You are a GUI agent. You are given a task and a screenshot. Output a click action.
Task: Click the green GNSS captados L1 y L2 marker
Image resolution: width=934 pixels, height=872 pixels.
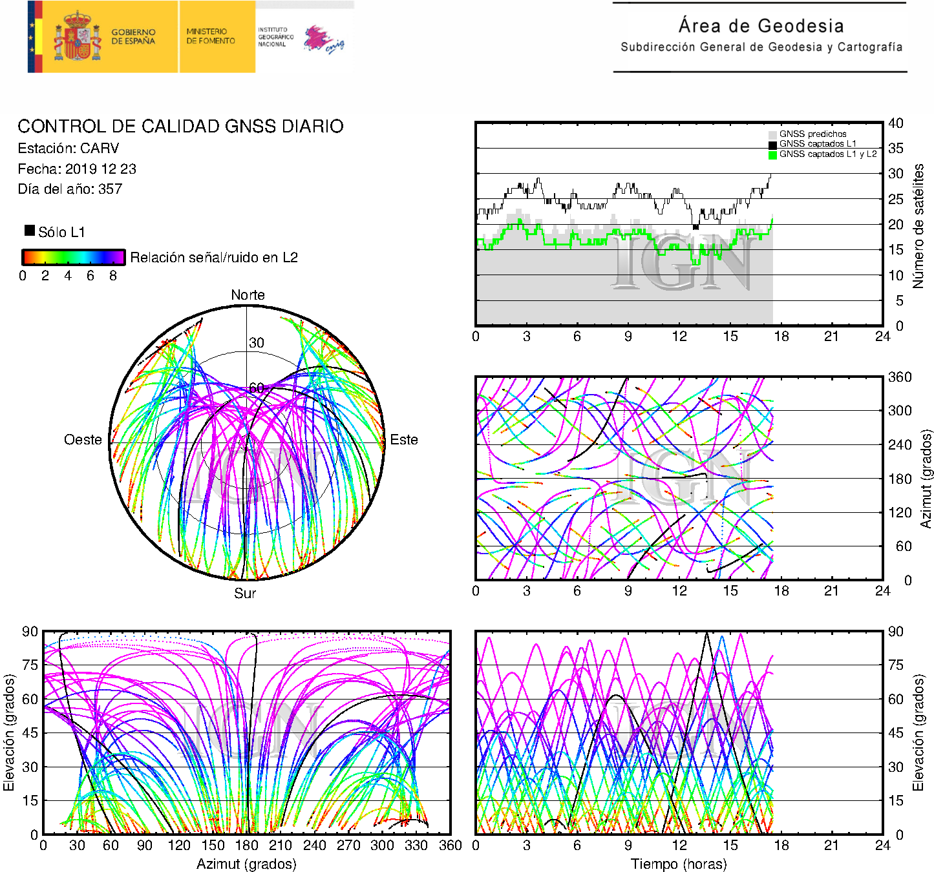coord(772,155)
